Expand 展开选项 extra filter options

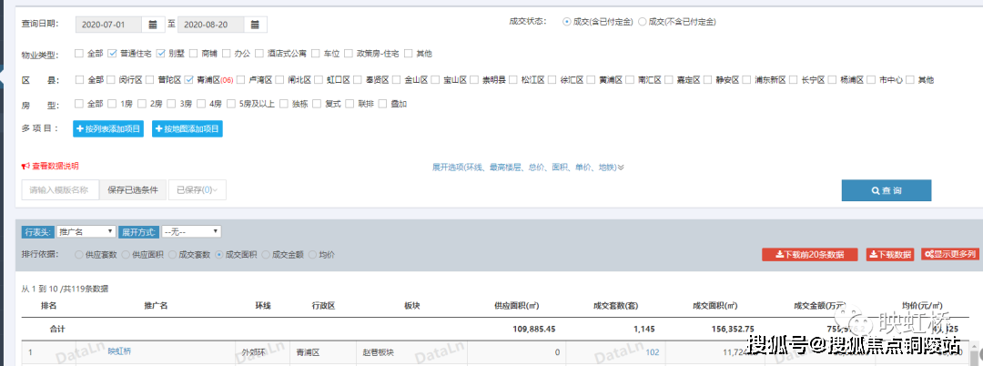pyautogui.click(x=528, y=168)
